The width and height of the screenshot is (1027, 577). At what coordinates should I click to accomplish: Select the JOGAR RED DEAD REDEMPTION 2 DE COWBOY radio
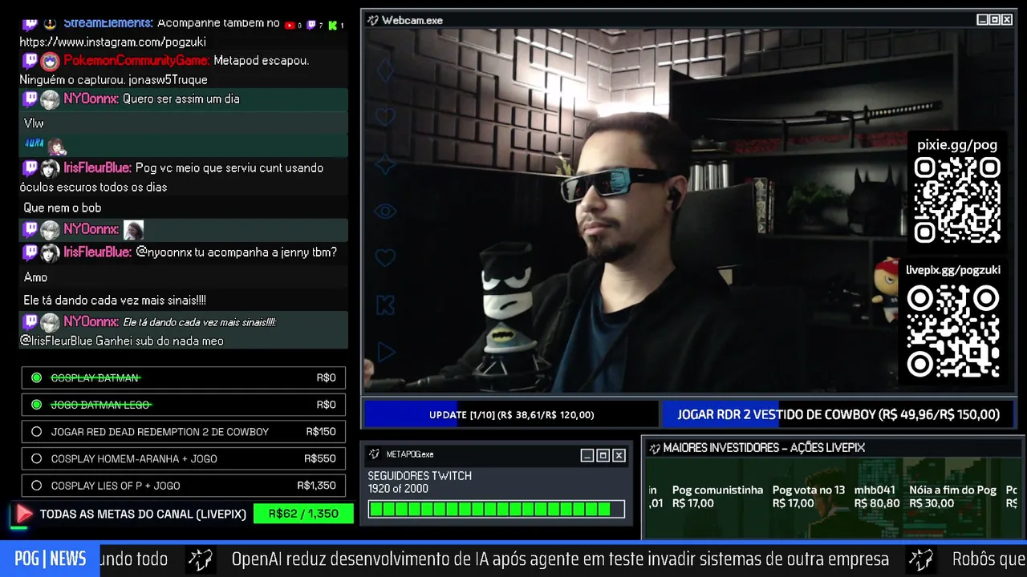(36, 432)
